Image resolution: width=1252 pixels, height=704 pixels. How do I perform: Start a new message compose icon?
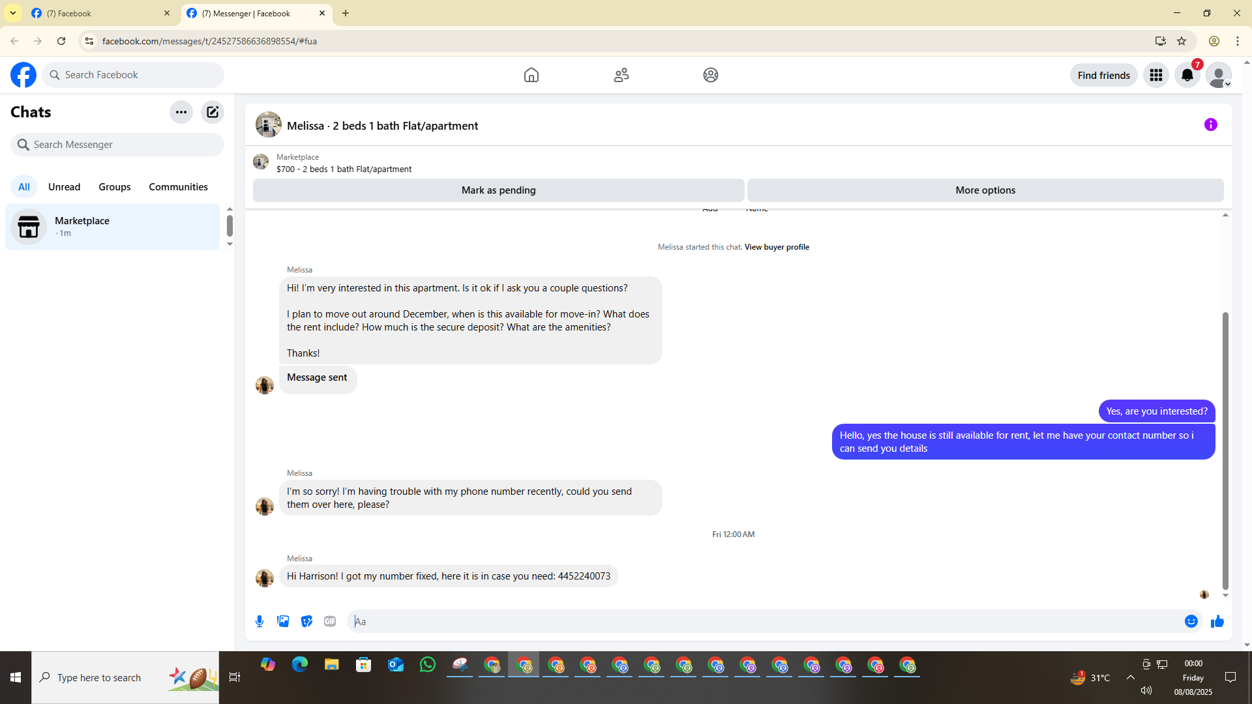pos(213,112)
